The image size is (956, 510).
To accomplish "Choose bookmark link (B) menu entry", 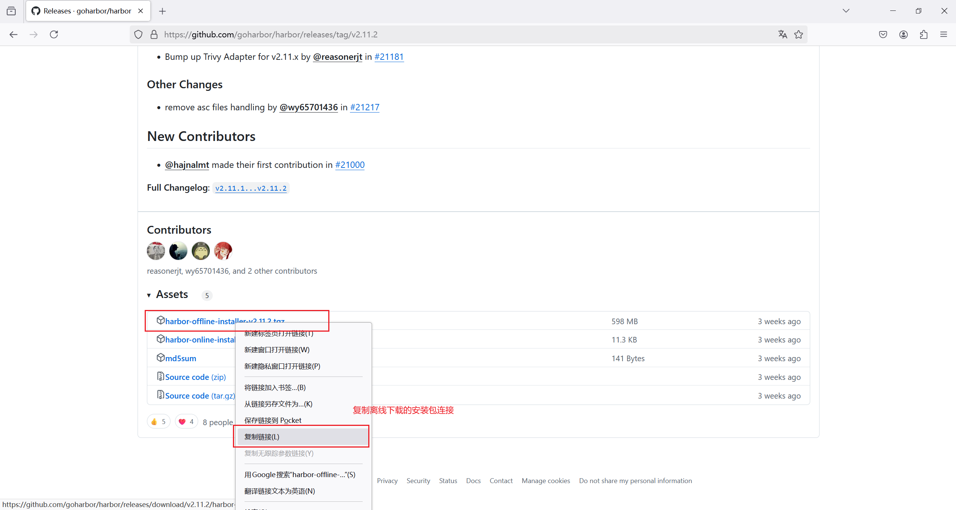I will [303, 387].
